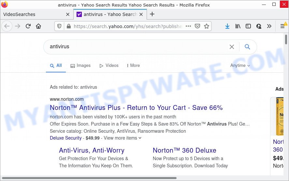The width and height of the screenshot is (289, 181).
Task: Switch to Images results
Action: pos(80,66)
